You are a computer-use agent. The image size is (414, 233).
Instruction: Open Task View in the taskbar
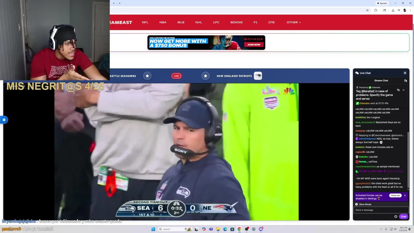pos(196,229)
